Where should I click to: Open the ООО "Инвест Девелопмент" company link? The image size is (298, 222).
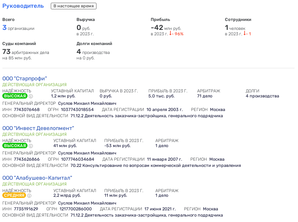[38, 128]
